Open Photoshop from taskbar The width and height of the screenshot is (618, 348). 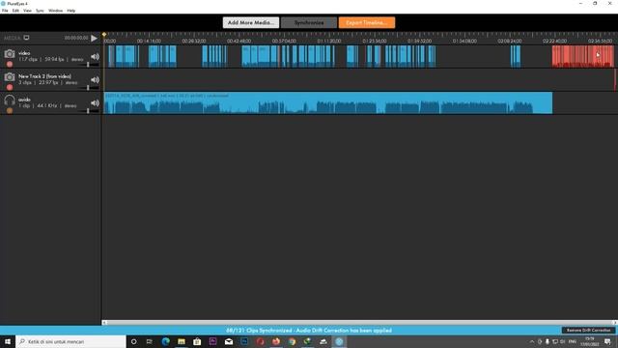[x=244, y=341]
